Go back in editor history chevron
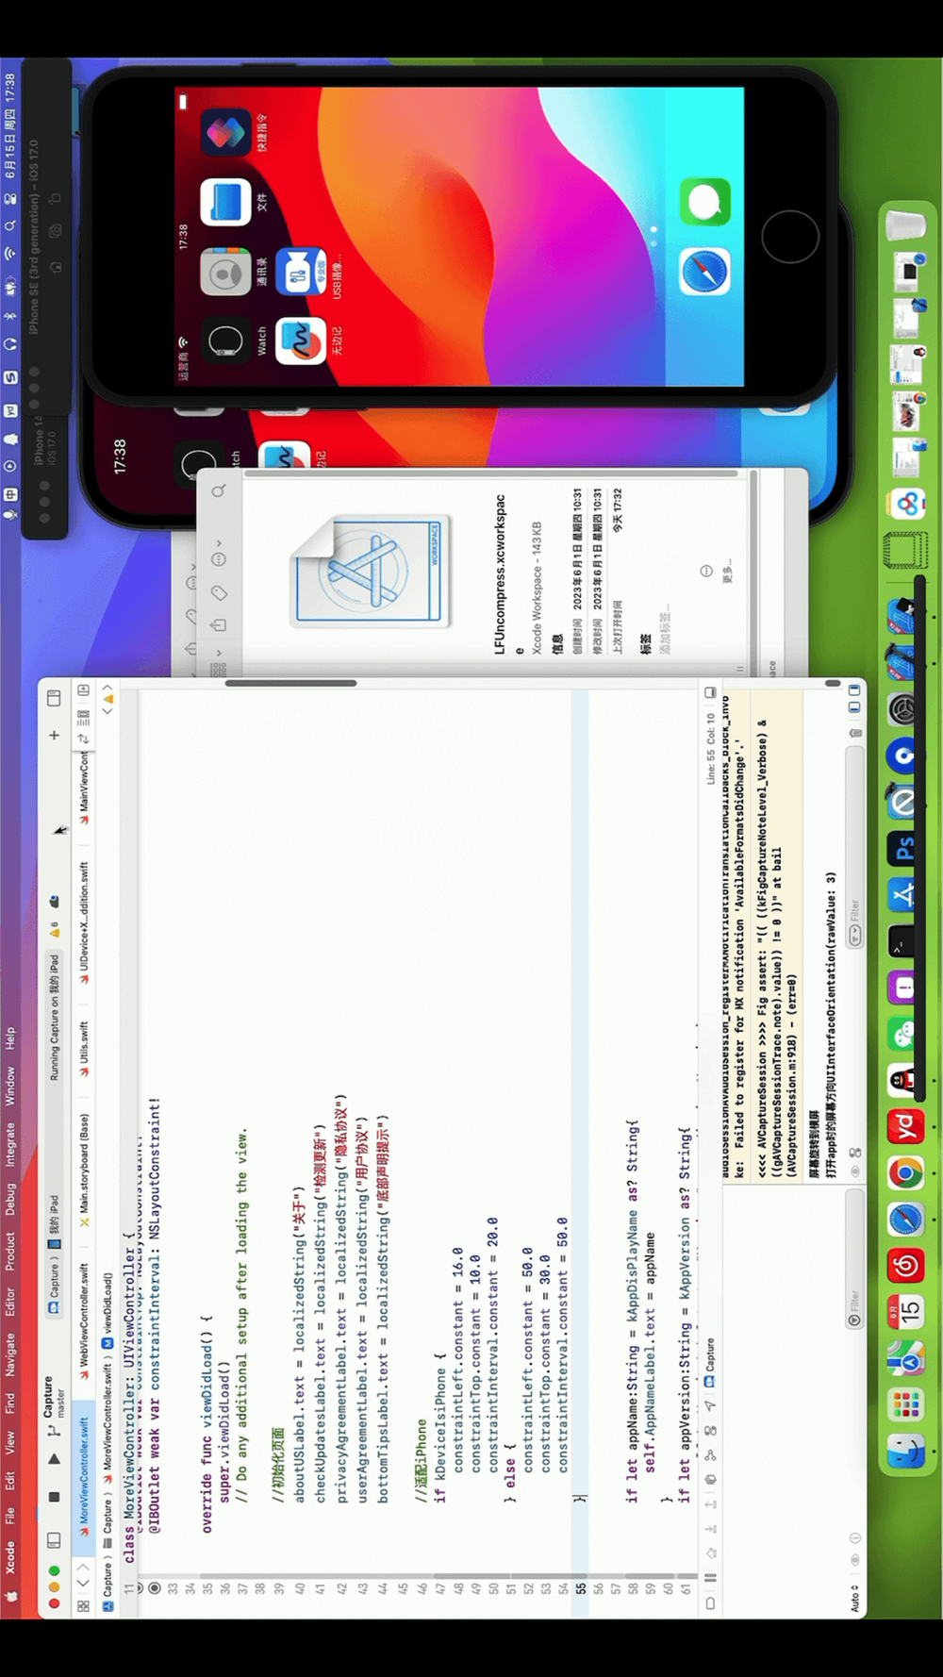Viewport: 943px width, 1677px height. pyautogui.click(x=83, y=1583)
